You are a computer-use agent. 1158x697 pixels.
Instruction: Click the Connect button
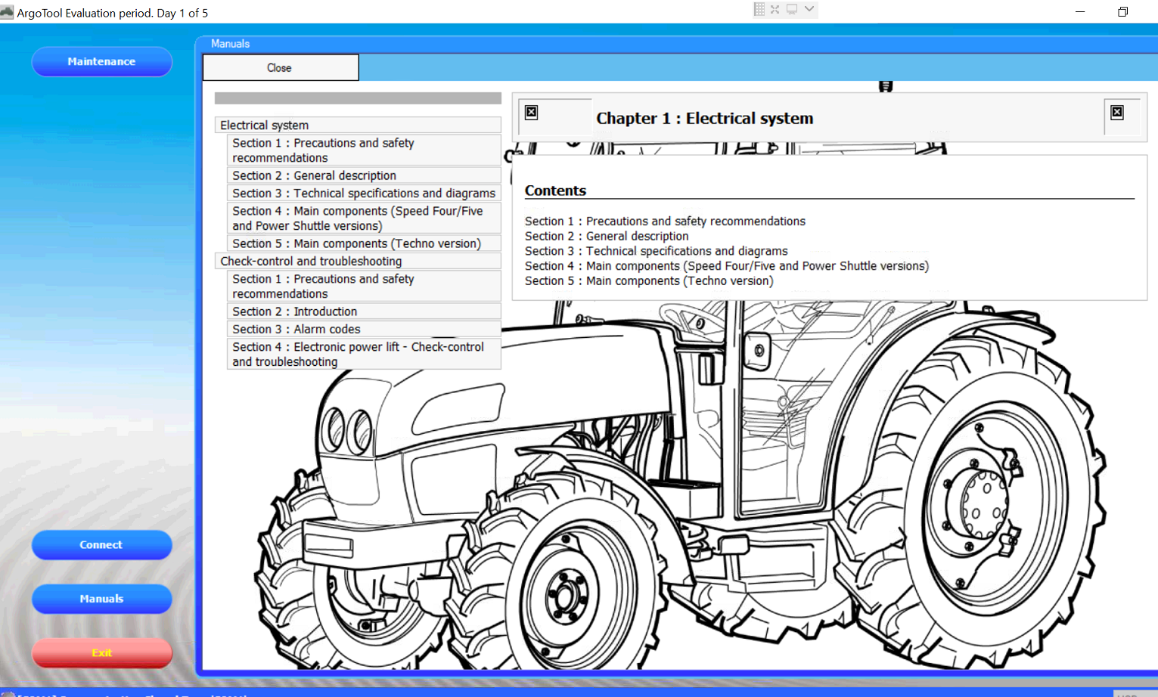click(x=101, y=544)
